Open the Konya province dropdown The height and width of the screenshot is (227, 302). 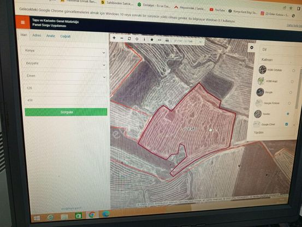pos(64,51)
